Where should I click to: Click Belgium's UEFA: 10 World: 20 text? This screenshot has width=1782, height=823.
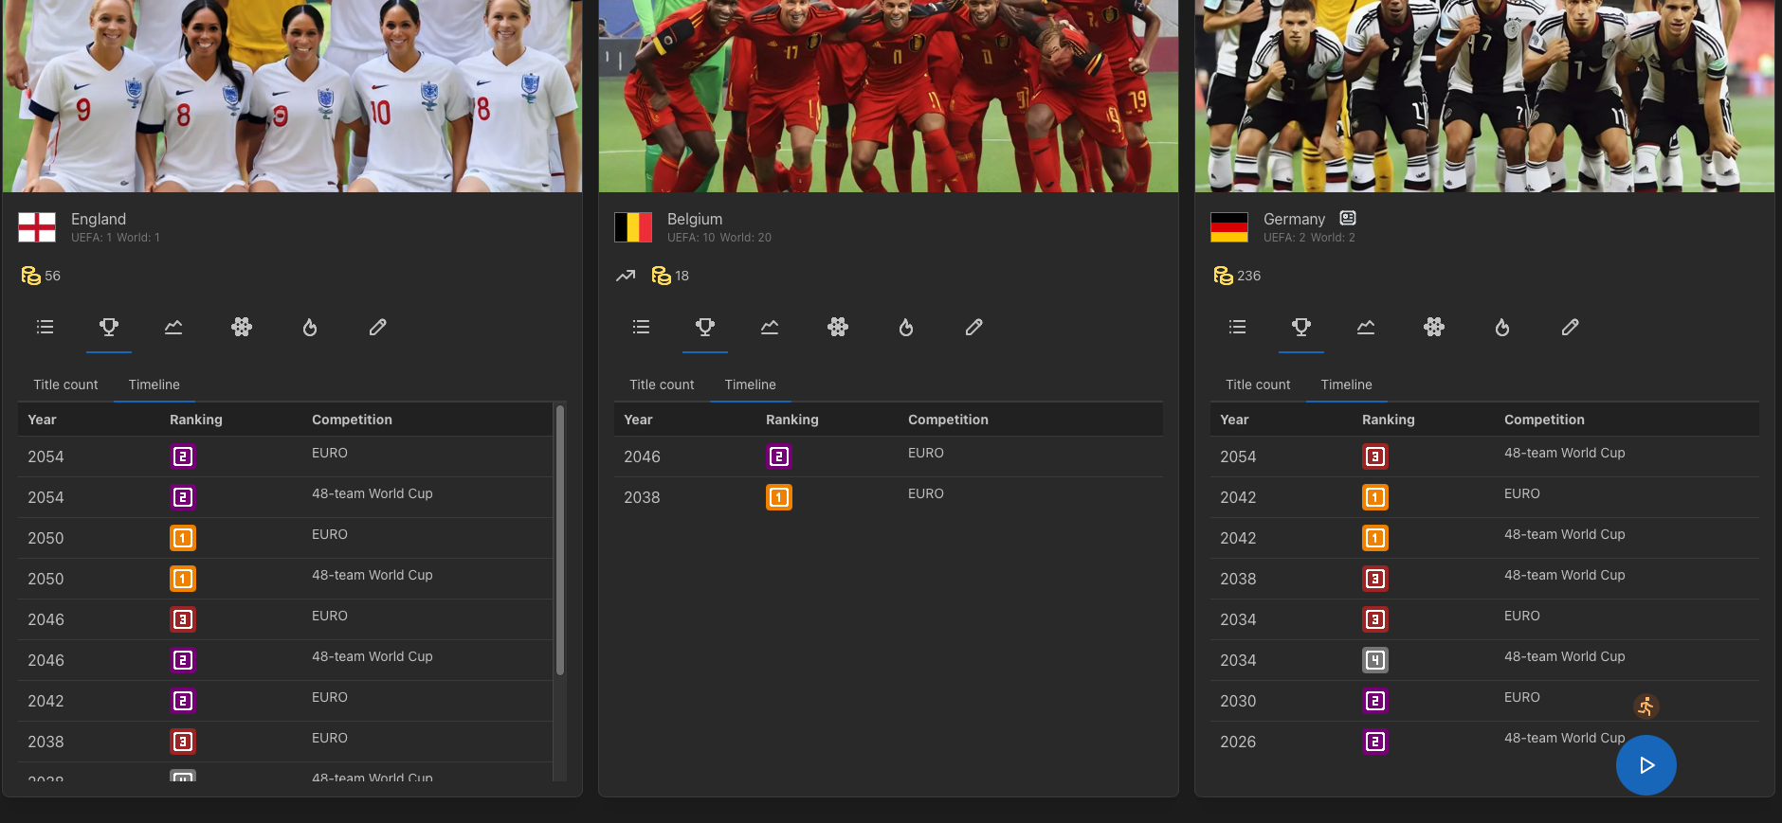[719, 238]
